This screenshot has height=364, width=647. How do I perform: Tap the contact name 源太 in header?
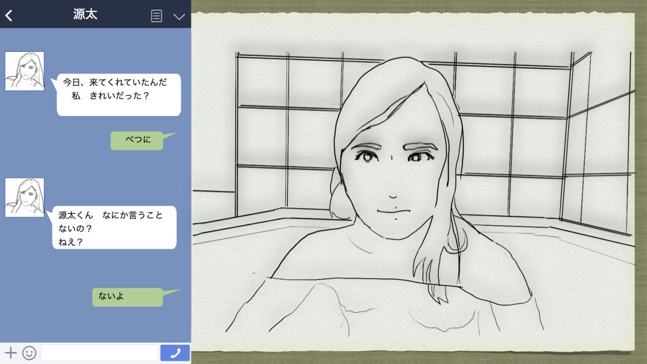(86, 15)
